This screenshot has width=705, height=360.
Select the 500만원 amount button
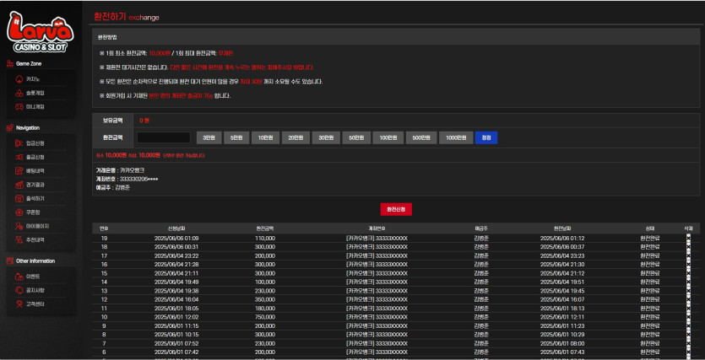click(x=421, y=137)
